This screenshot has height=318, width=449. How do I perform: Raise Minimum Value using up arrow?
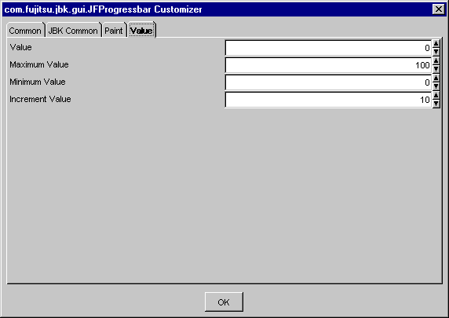coord(436,78)
